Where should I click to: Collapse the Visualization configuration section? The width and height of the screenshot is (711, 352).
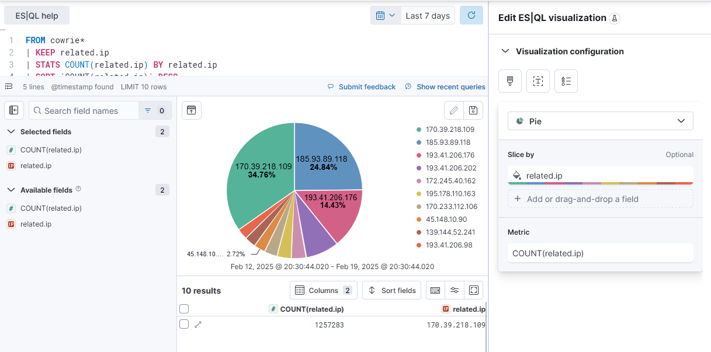[x=505, y=51]
